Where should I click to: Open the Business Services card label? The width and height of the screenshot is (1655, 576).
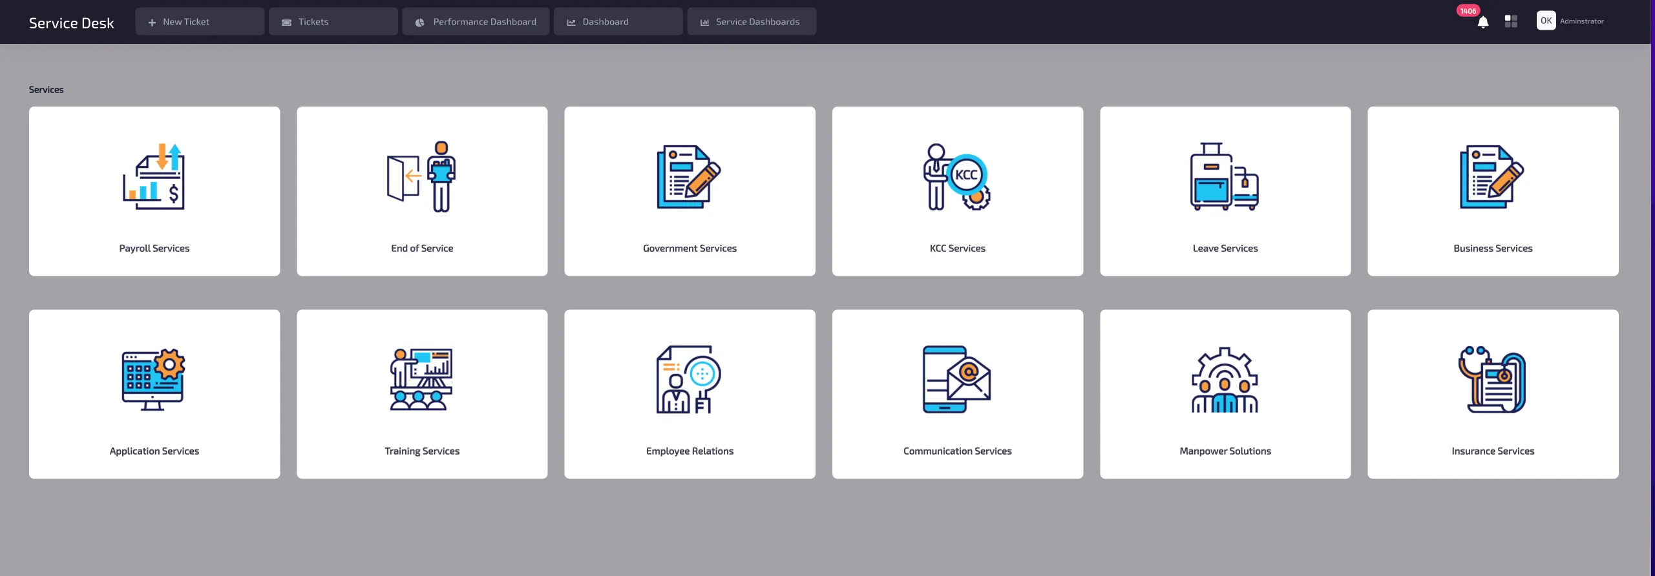(1493, 249)
